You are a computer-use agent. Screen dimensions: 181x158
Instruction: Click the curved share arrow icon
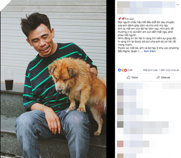pos(158,77)
